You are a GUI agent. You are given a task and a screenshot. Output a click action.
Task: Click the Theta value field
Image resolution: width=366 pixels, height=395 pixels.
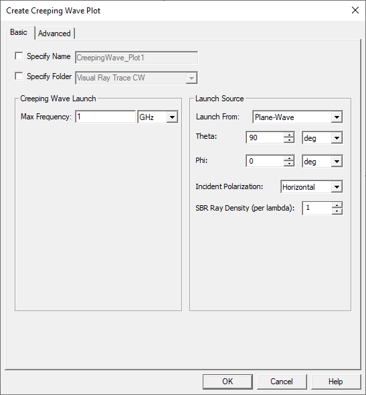point(265,137)
